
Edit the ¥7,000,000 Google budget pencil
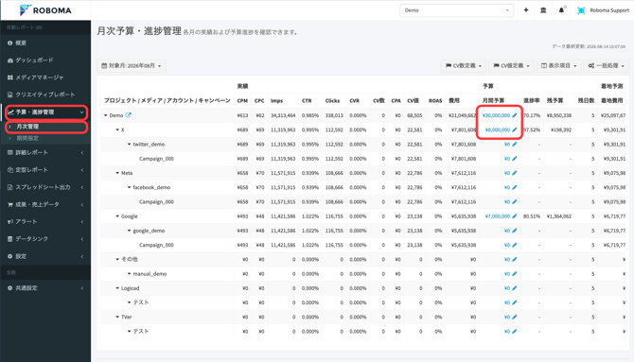click(515, 216)
